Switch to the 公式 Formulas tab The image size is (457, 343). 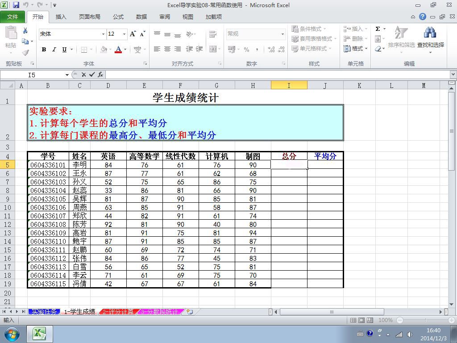click(x=118, y=17)
